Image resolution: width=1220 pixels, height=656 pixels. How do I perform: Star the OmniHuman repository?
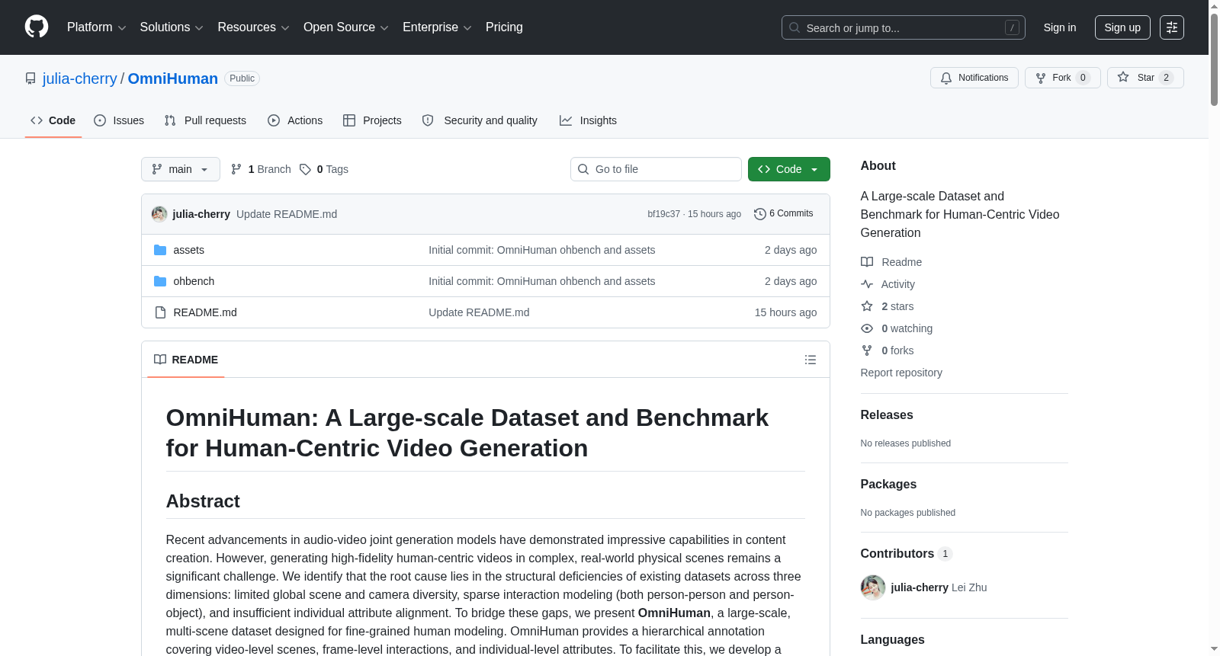[x=1145, y=78]
